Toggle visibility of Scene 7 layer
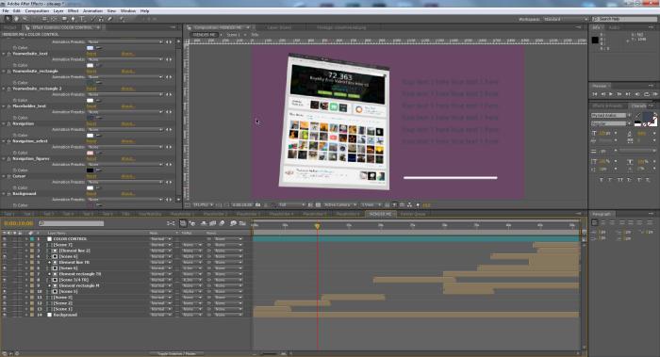This screenshot has width=660, height=357. 5,245
